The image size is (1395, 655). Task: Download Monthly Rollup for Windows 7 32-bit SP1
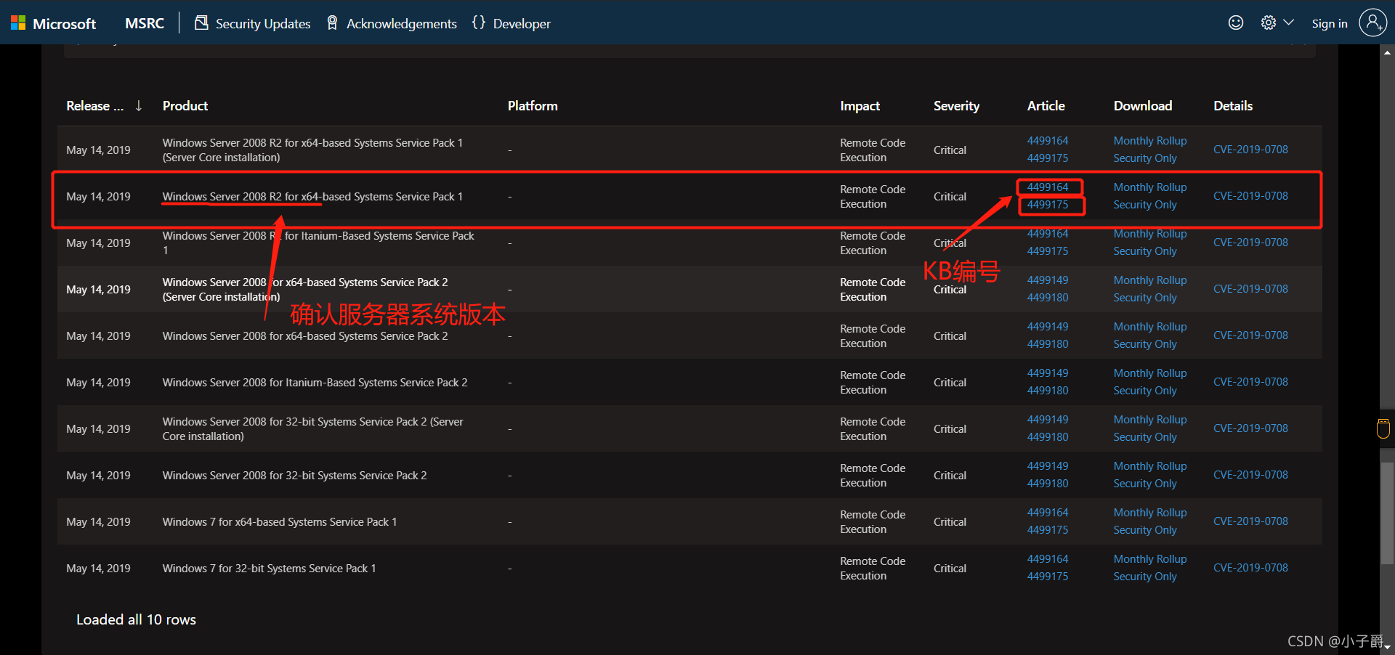coord(1150,559)
